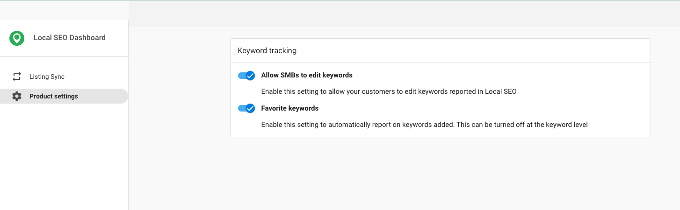Click the blue track of Allow SMBs switch
The image size is (680, 210).
point(241,75)
